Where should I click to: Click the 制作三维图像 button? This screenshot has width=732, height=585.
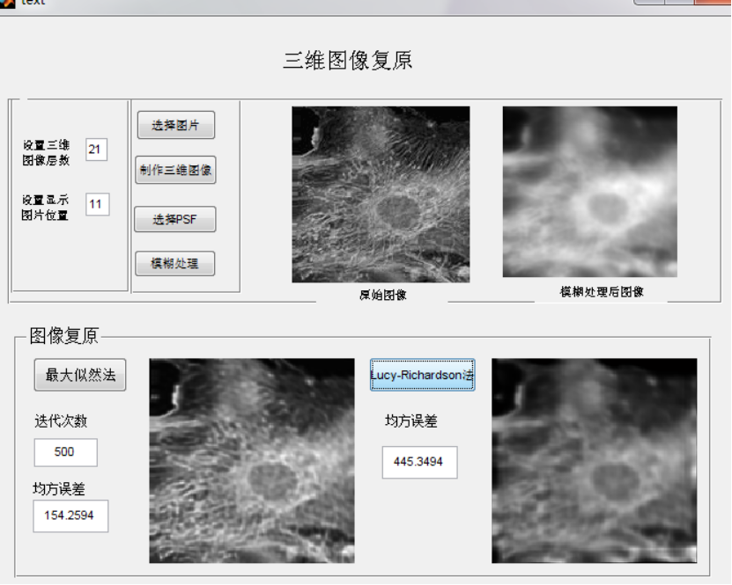[175, 170]
